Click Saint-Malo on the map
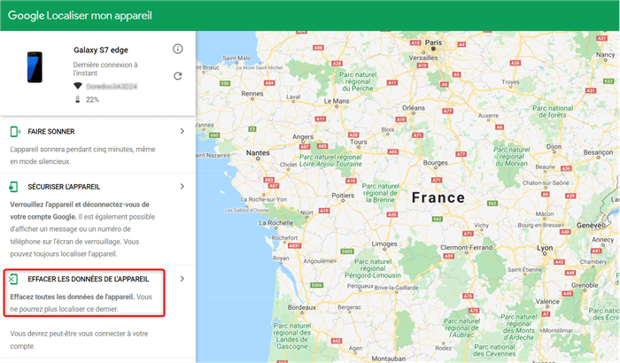 [x=236, y=58]
